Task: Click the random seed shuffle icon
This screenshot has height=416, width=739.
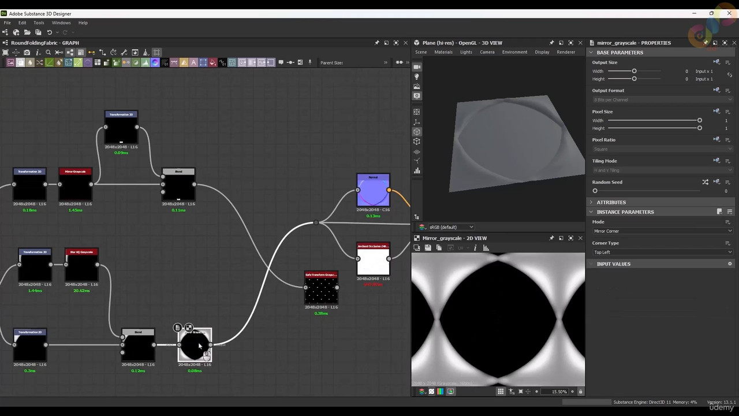Action: (x=705, y=182)
